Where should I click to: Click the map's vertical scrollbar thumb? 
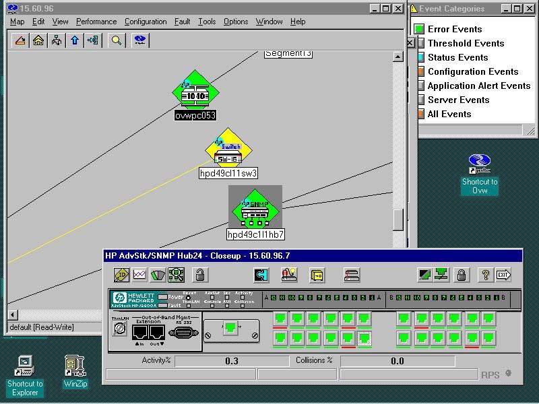tap(398, 220)
